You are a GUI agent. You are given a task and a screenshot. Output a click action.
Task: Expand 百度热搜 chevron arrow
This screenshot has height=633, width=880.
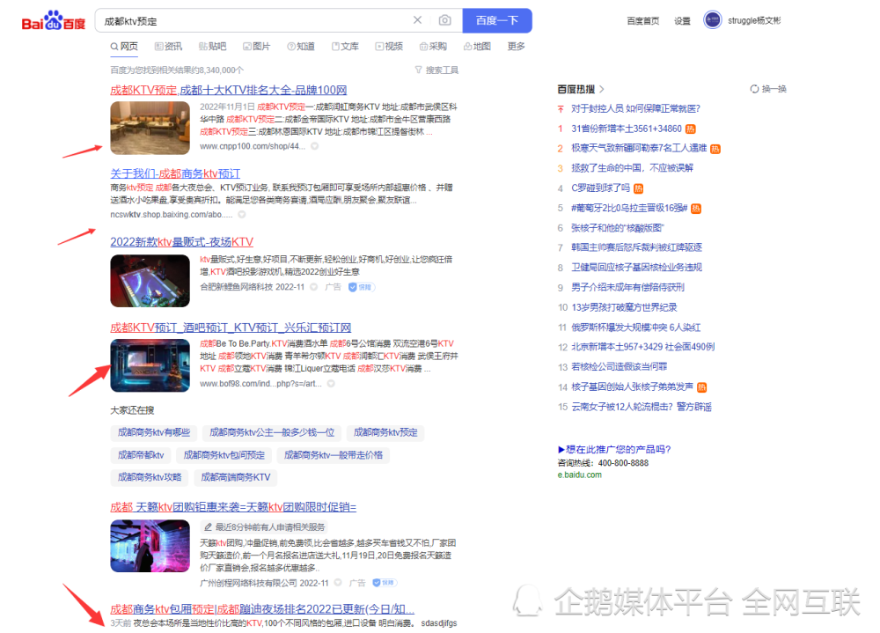click(x=602, y=89)
